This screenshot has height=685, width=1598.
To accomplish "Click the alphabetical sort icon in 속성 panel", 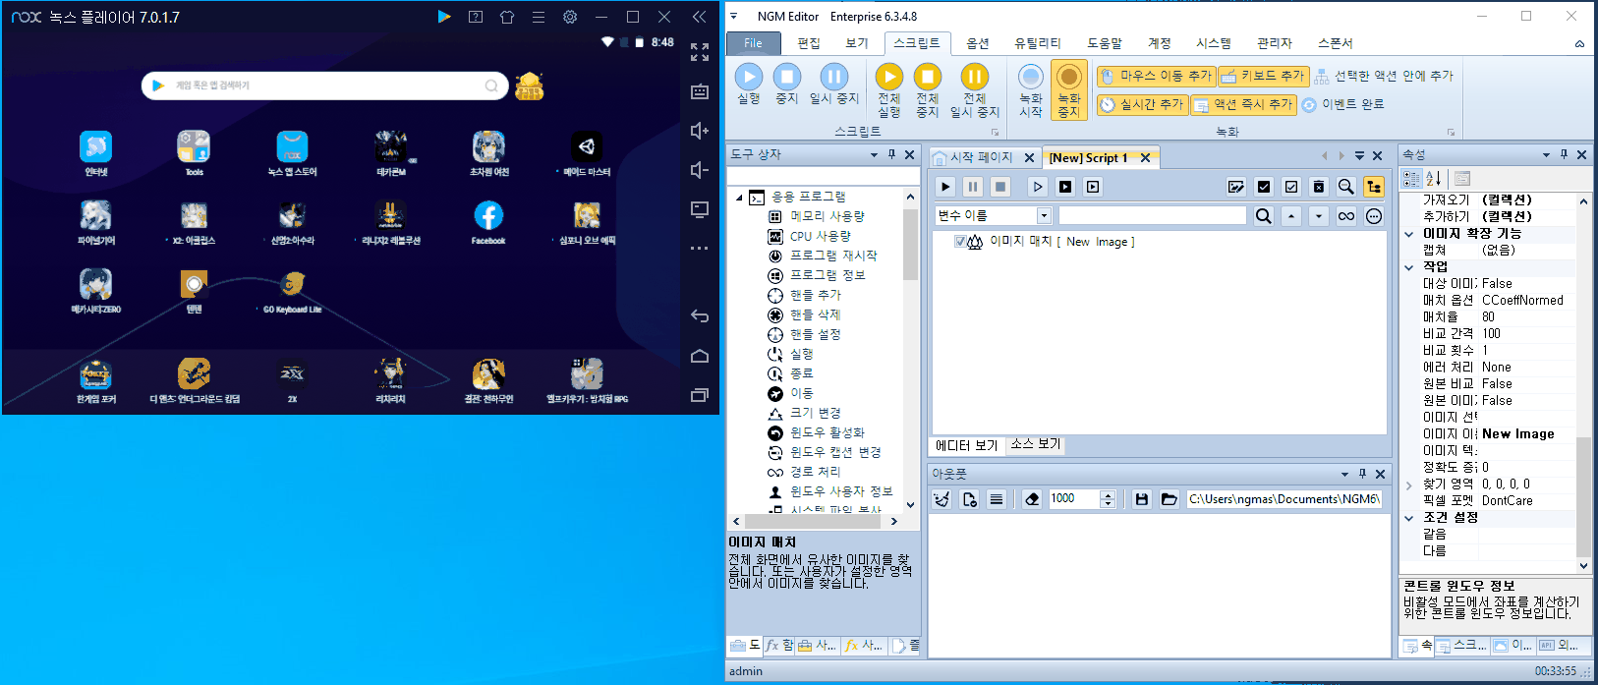I will 1433,179.
